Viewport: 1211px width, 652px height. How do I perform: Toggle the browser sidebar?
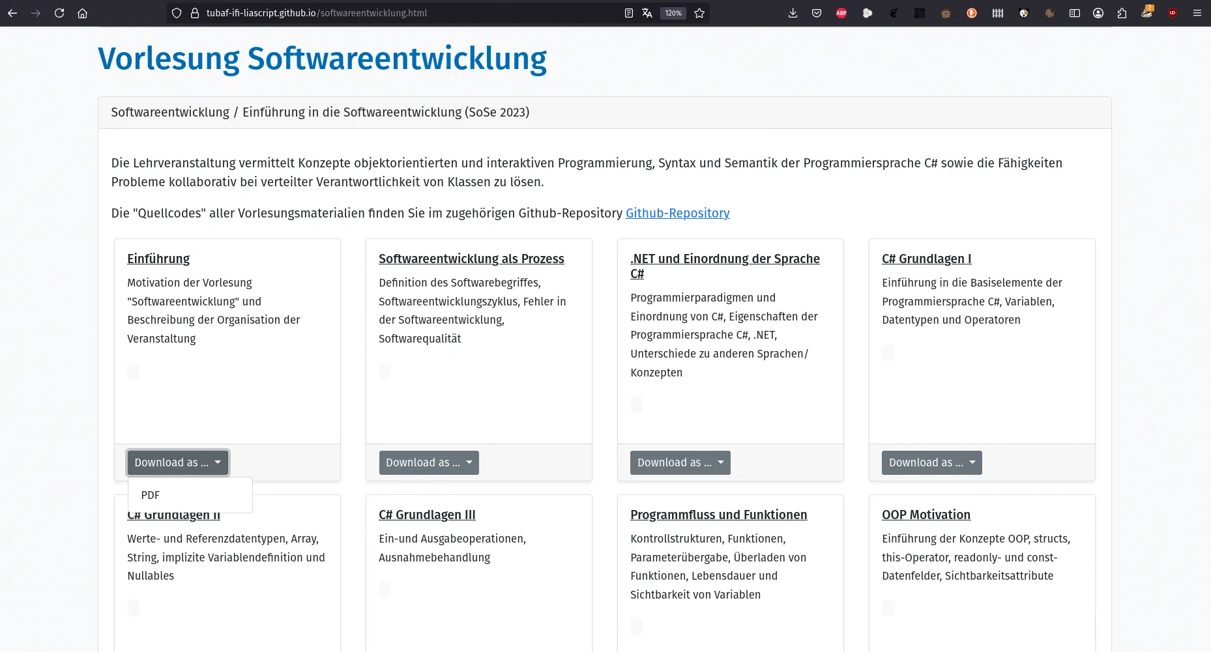tap(1074, 13)
